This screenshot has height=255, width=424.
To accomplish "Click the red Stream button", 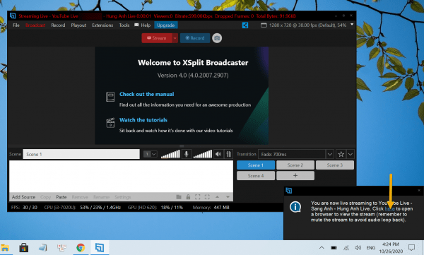I will coord(157,38).
